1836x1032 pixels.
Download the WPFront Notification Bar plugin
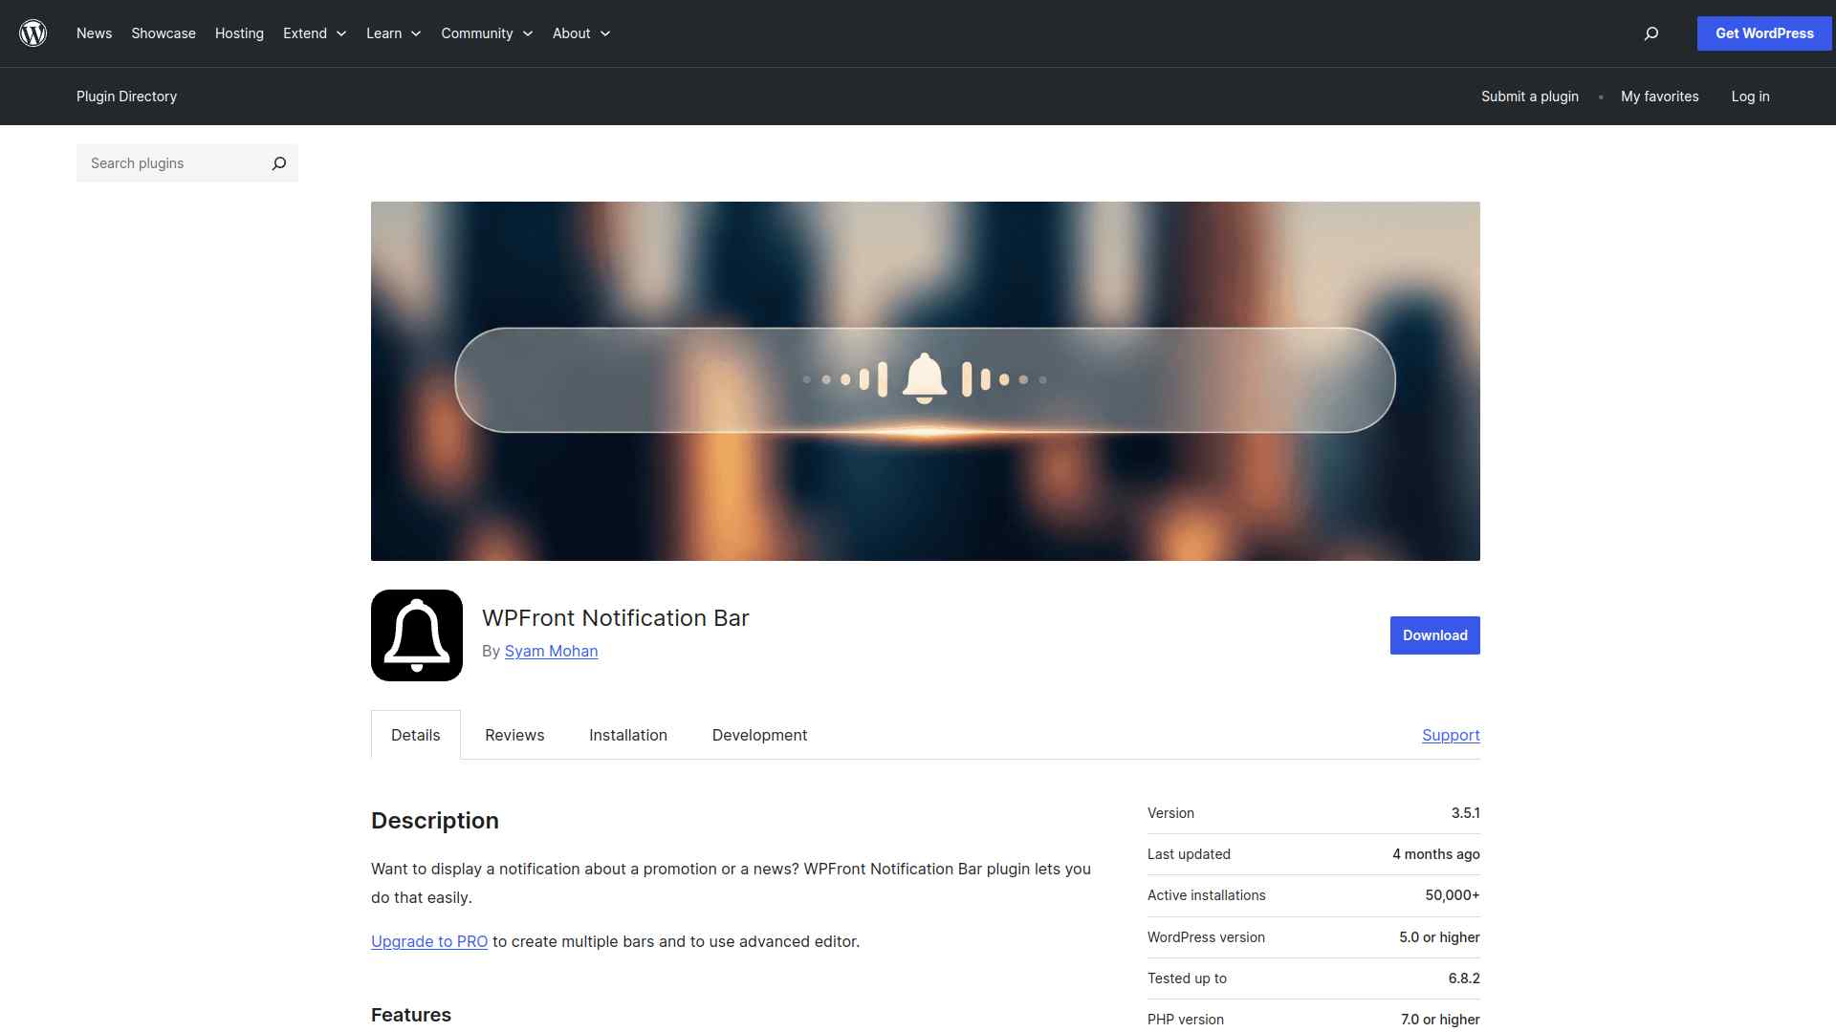point(1434,635)
